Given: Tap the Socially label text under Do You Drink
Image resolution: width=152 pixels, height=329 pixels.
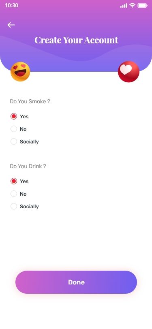Looking at the screenshot, I should click(30, 207).
